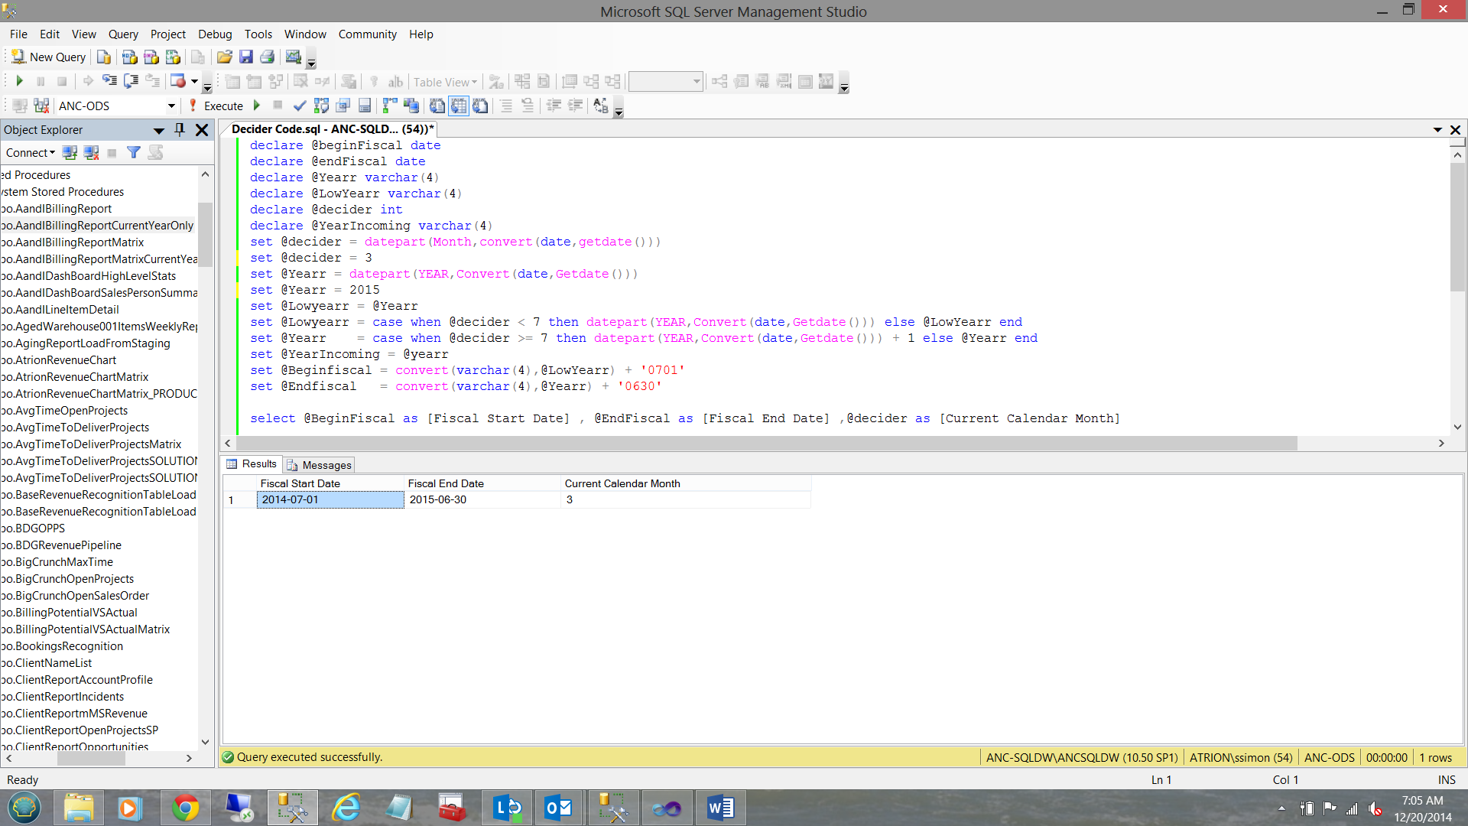
Task: Open the active files dropdown arrow
Action: click(x=1437, y=130)
